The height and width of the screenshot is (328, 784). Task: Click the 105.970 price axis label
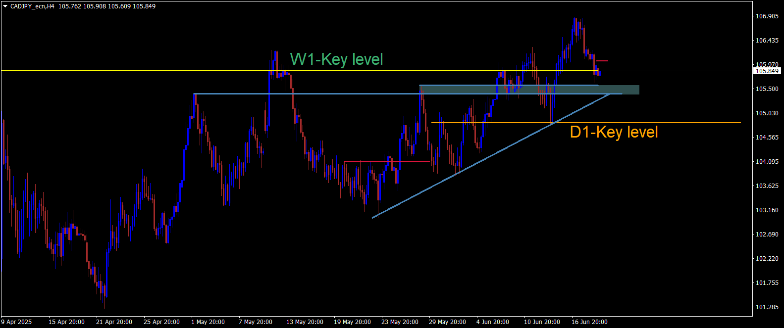pos(767,64)
